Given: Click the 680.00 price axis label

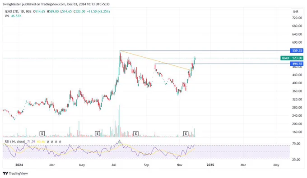Looking at the screenshot, I should (297, 26).
